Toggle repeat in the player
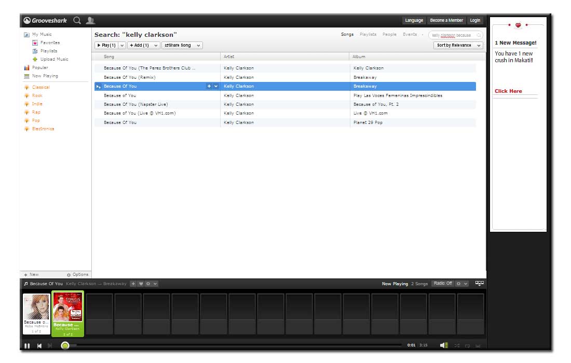Image resolution: width=571 pixels, height=363 pixels. coord(468,345)
